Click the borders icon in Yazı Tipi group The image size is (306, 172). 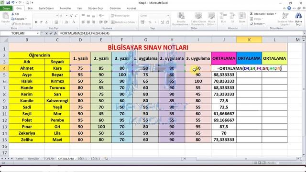(56, 22)
